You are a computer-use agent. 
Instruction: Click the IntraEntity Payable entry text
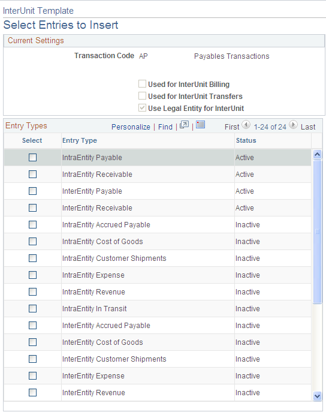[x=92, y=158]
